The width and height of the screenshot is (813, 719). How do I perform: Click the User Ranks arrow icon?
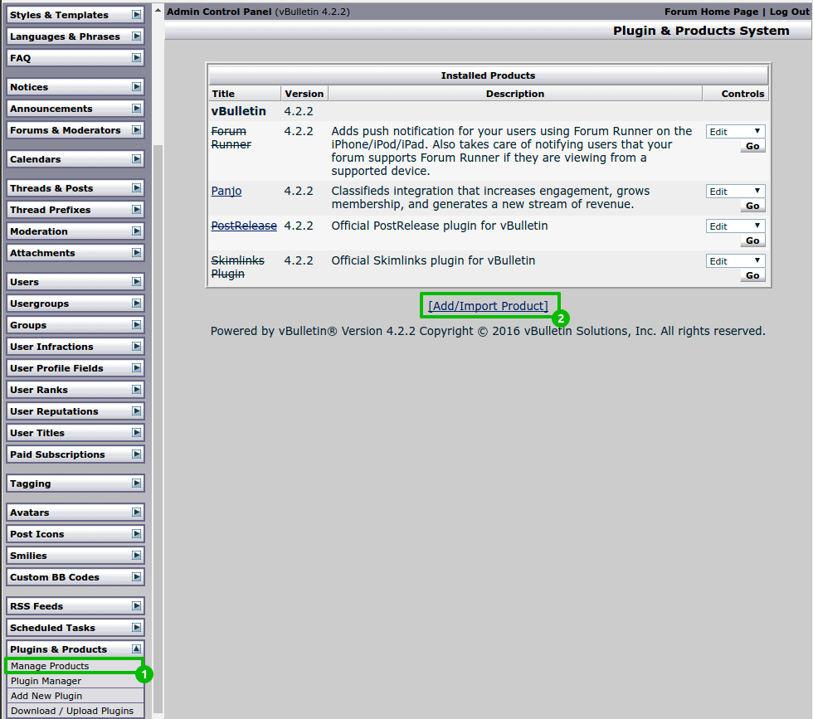(136, 389)
